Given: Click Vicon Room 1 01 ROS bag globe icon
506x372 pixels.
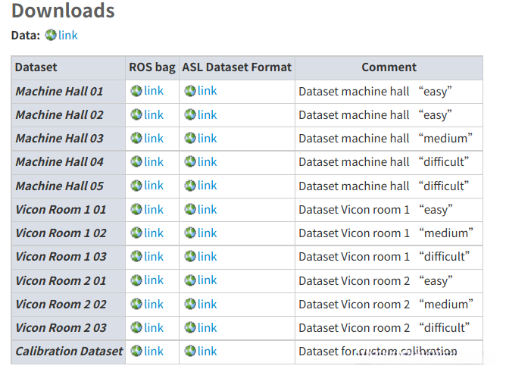Looking at the screenshot, I should pyautogui.click(x=136, y=209).
